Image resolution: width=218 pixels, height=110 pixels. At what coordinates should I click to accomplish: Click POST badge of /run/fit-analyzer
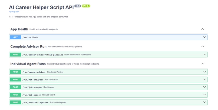pyautogui.click(x=15, y=79)
